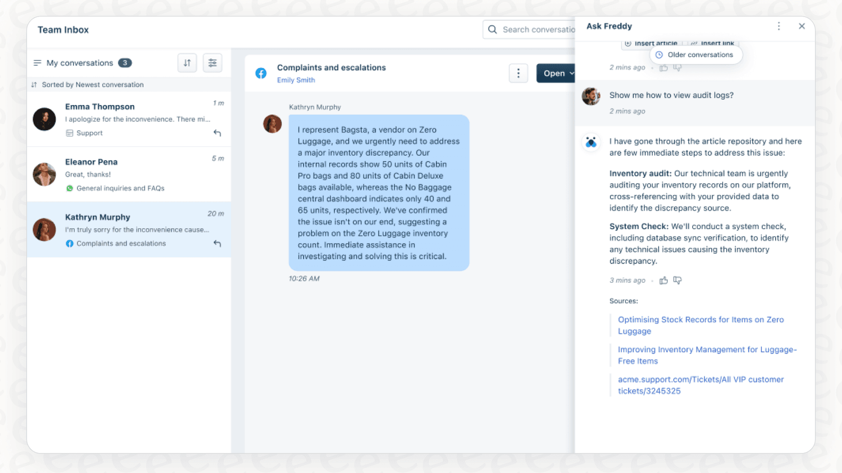Open the conversation three-dot options menu

click(518, 74)
